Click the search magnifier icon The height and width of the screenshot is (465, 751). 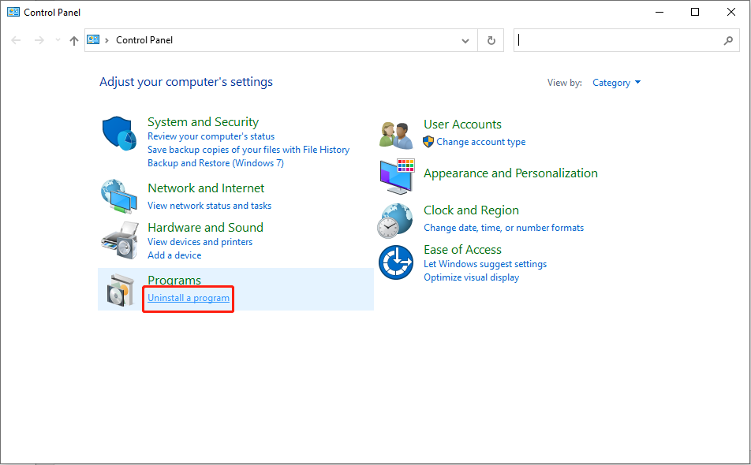pyautogui.click(x=728, y=41)
